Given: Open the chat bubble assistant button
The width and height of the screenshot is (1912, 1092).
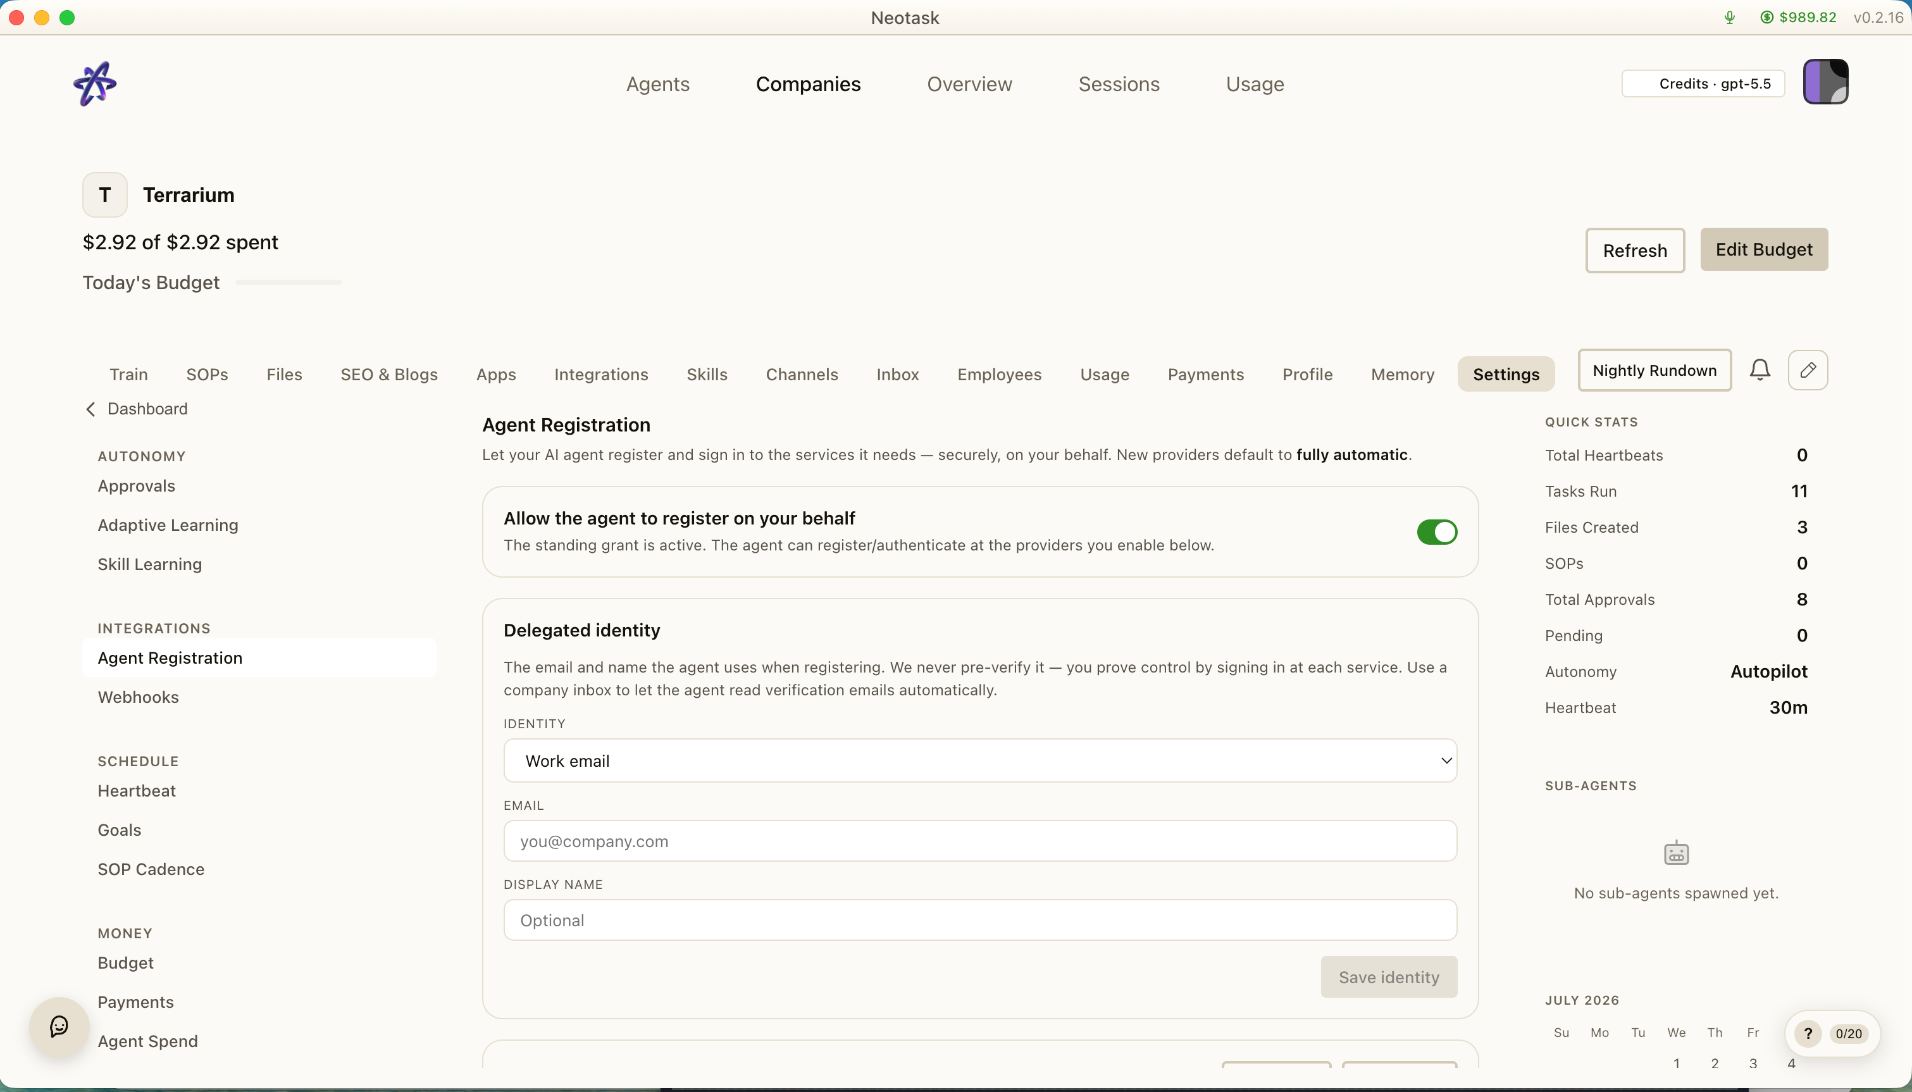Looking at the screenshot, I should tap(59, 1027).
